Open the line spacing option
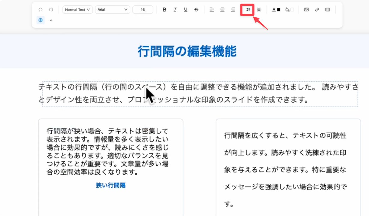Viewport: 369px width, 216px height. point(248,10)
